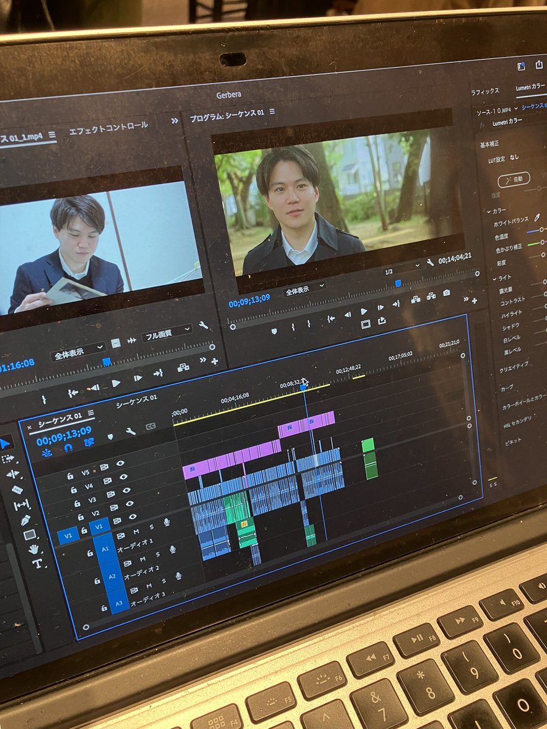547x729 pixels.
Task: Open Source monitor quality dropdown フル画質
Action: [167, 332]
